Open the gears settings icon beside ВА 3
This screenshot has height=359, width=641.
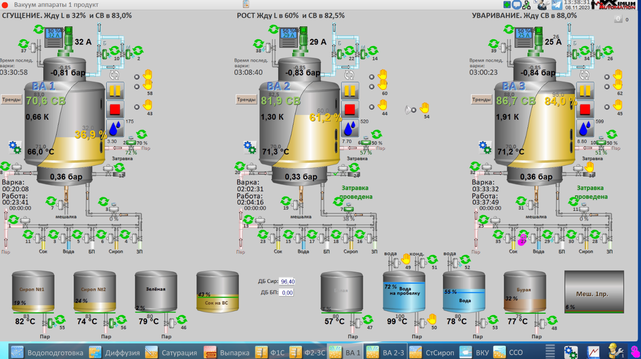pyautogui.click(x=485, y=147)
